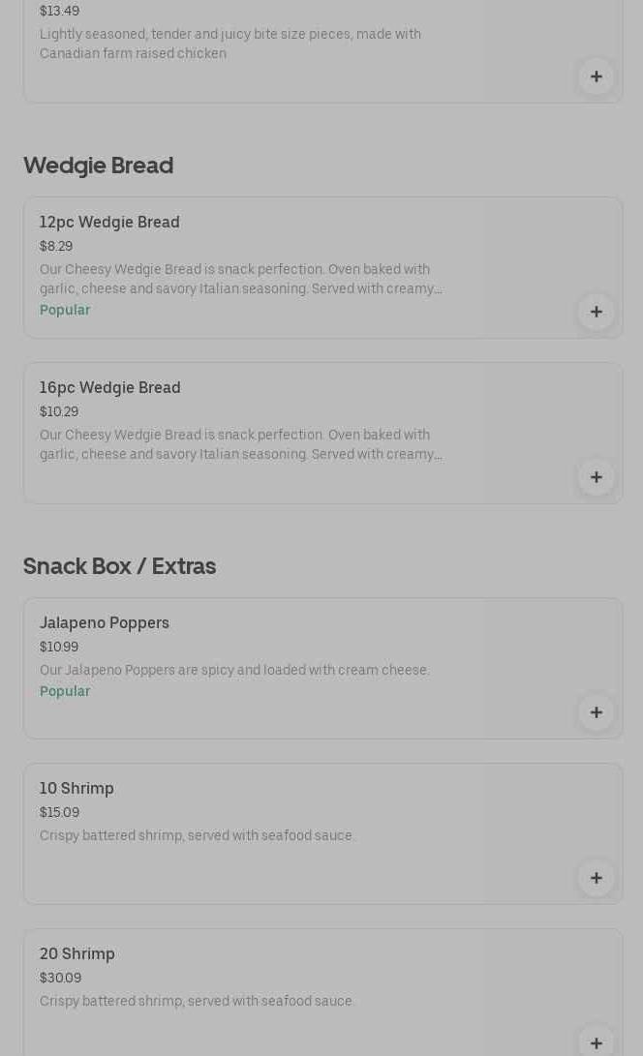Open the 12pc Wedgie Bread item title
Viewport: 643px width, 1056px height.
coord(109,223)
